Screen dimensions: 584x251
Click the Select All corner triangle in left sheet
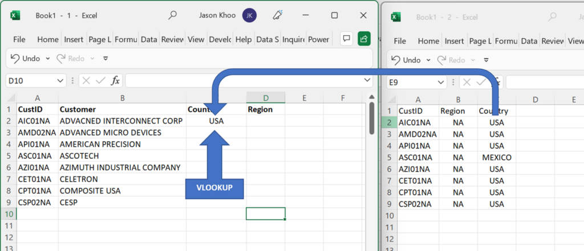pos(11,98)
